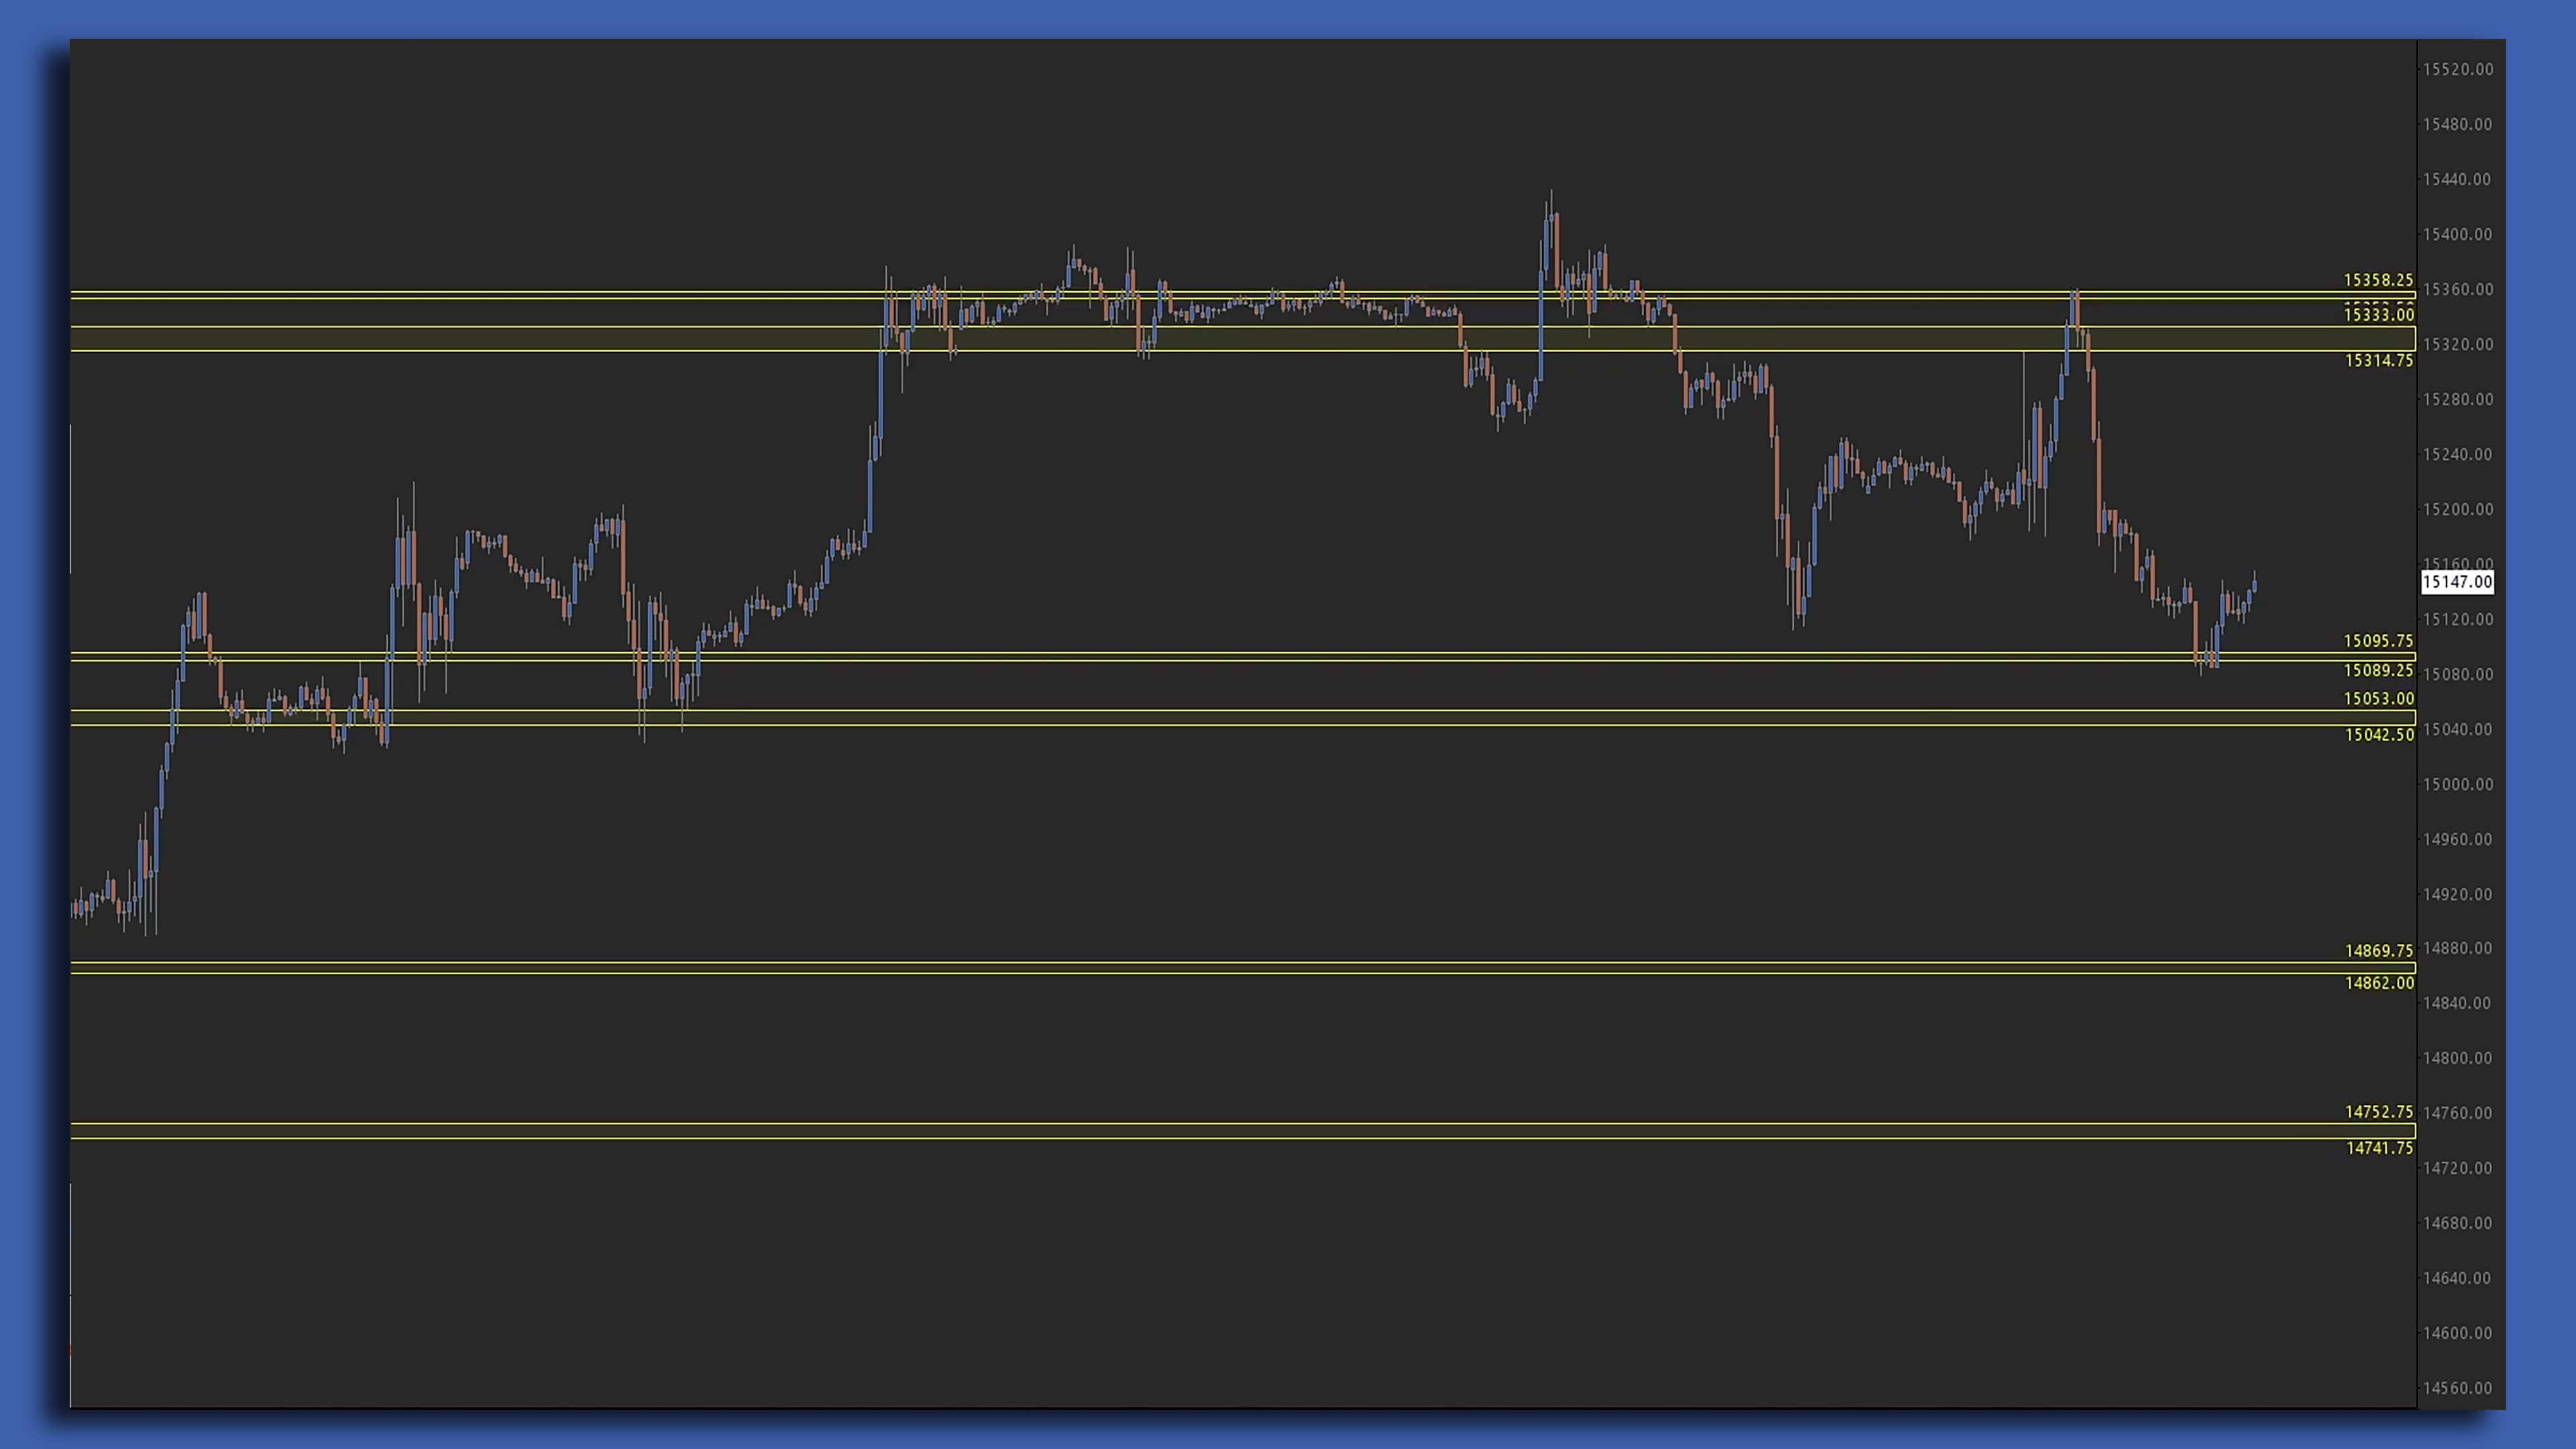2576x1449 pixels.
Task: Click 15240.00 on the price axis
Action: [x=2457, y=454]
